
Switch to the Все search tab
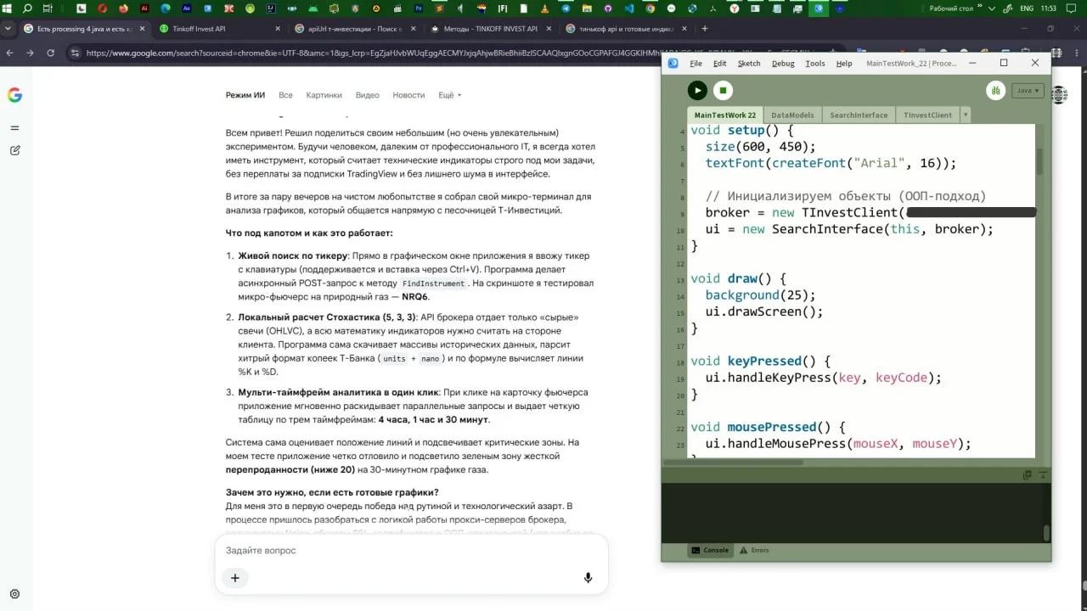pos(285,95)
